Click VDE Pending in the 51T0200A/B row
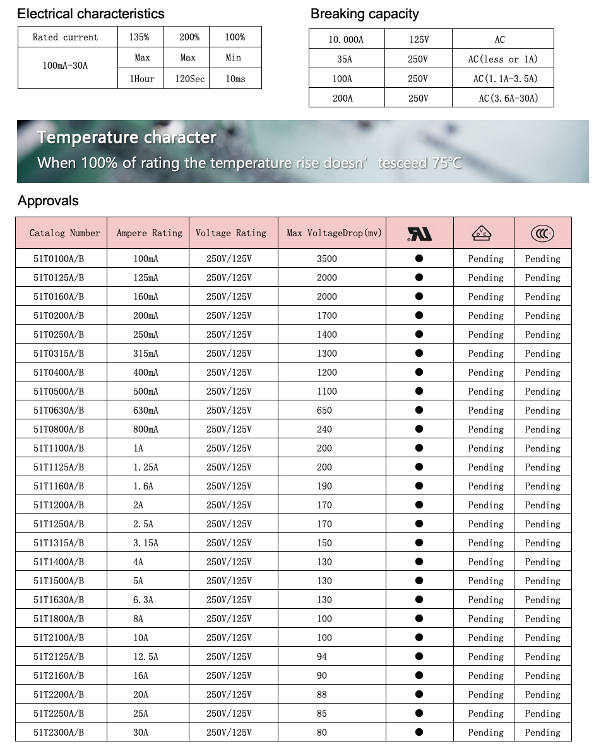The image size is (606, 756). (x=485, y=316)
